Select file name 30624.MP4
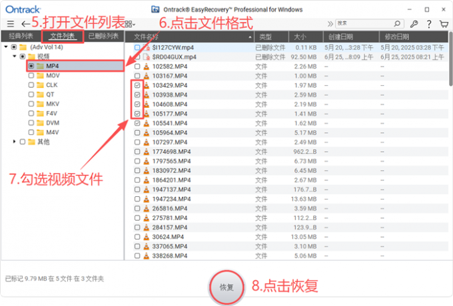 (x=168, y=237)
